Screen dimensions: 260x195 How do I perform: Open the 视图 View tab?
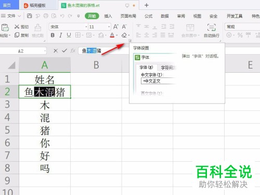point(197,16)
